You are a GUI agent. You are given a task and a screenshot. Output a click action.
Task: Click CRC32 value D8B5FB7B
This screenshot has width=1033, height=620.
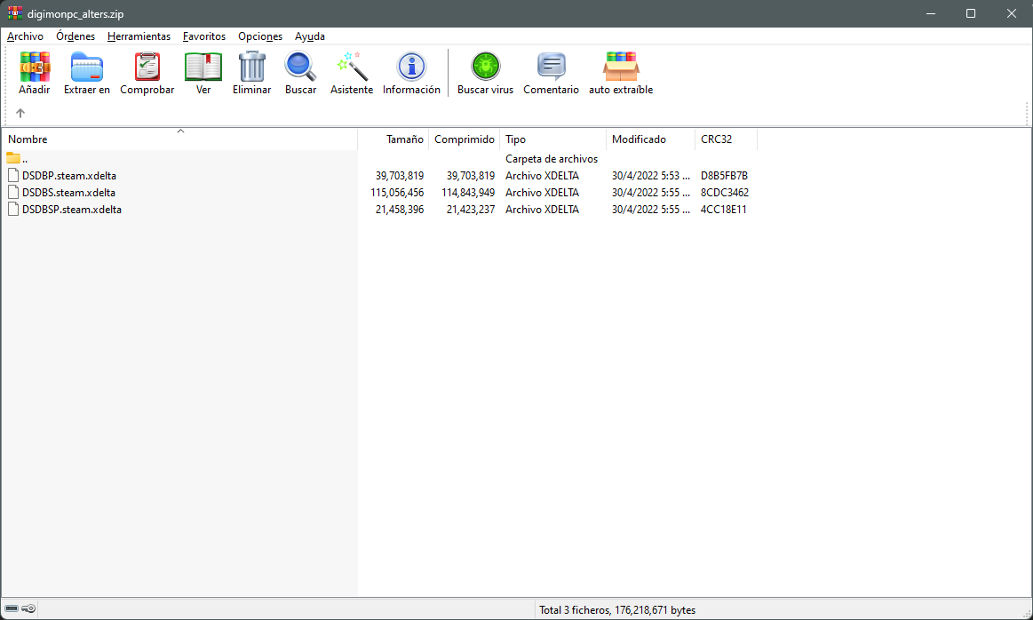tap(724, 176)
